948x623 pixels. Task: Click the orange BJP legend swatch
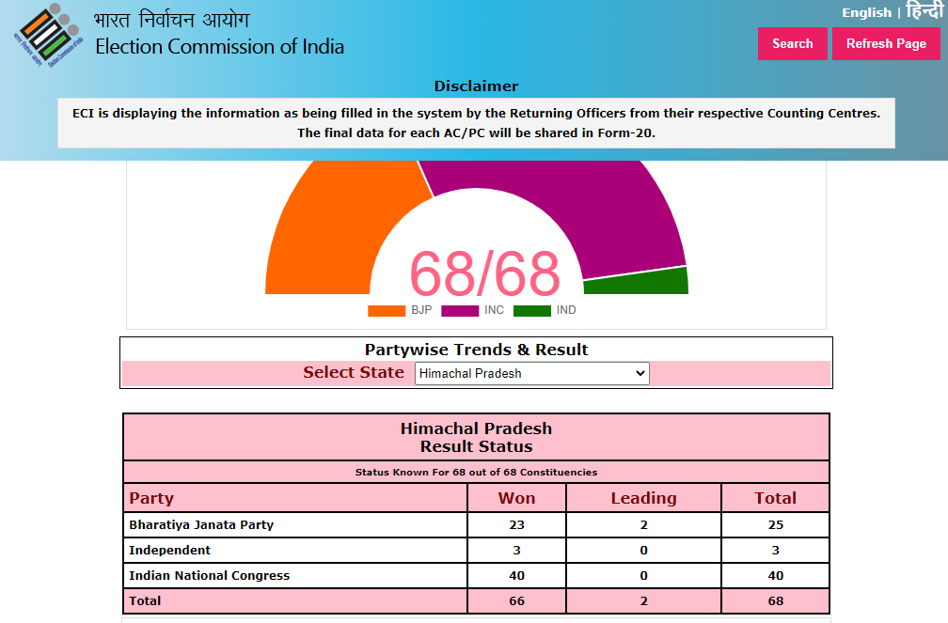[387, 311]
